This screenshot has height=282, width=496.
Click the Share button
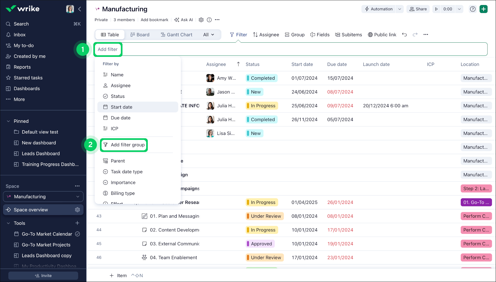(418, 9)
